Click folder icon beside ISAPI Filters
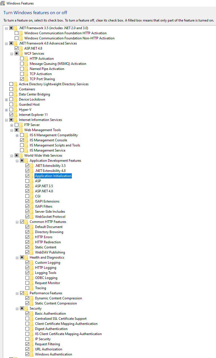 coord(32,206)
